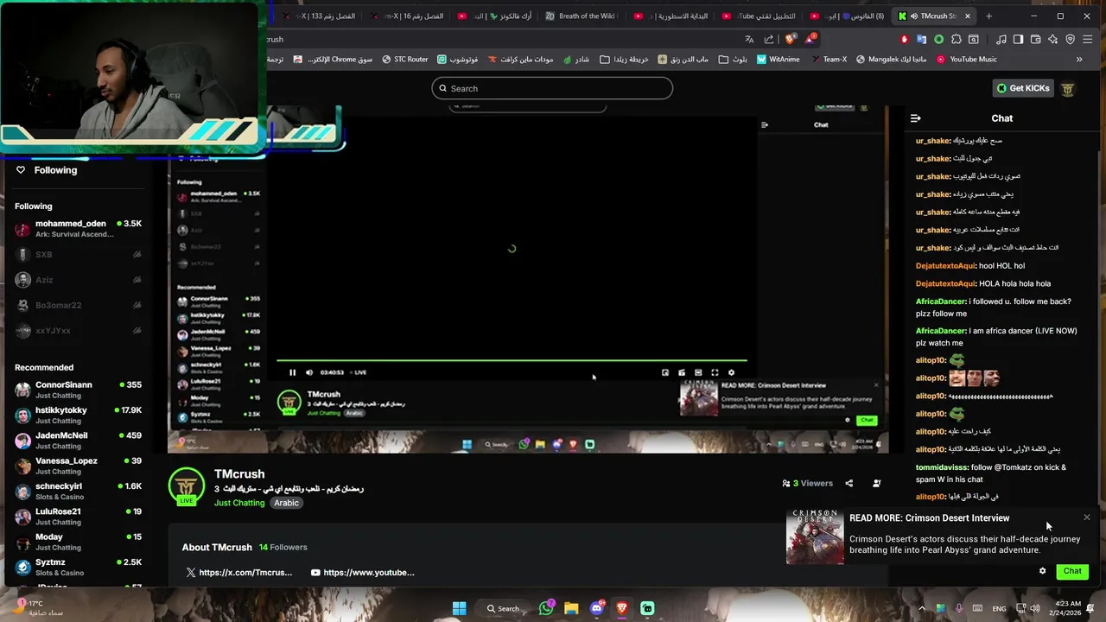Switch to the Breath of the Wild browser tab
This screenshot has height=622, width=1106.
point(581,16)
